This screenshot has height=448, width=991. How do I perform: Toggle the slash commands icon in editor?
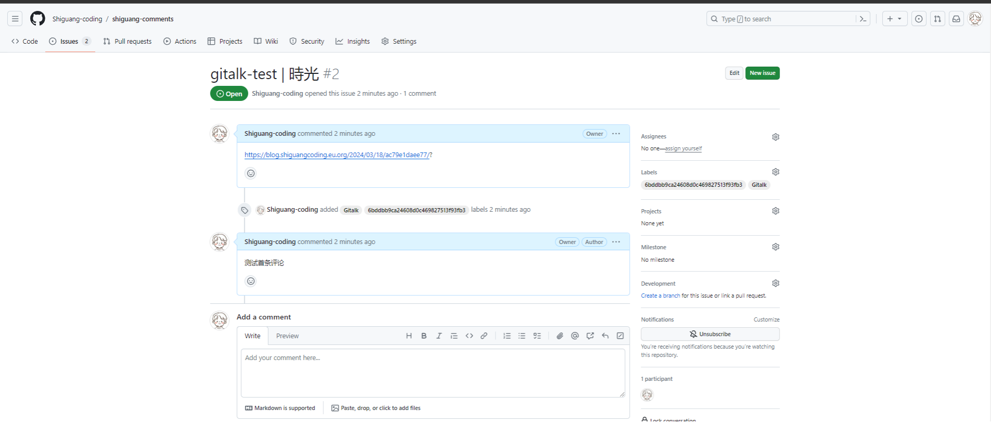pos(620,336)
